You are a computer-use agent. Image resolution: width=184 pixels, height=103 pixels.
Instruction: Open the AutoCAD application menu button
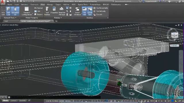pyautogui.click(x=3, y=2)
